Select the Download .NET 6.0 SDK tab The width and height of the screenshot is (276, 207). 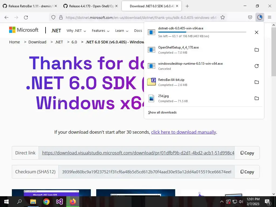click(x=151, y=6)
